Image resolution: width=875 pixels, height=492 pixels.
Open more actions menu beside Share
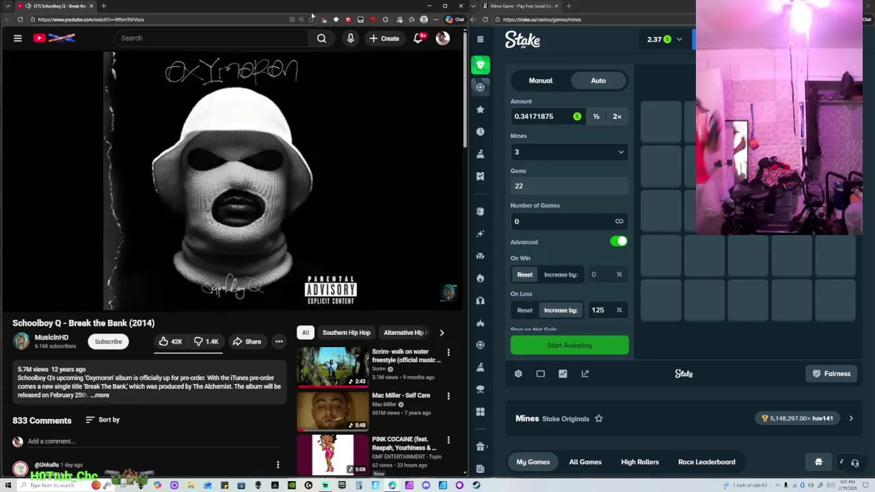(x=279, y=342)
